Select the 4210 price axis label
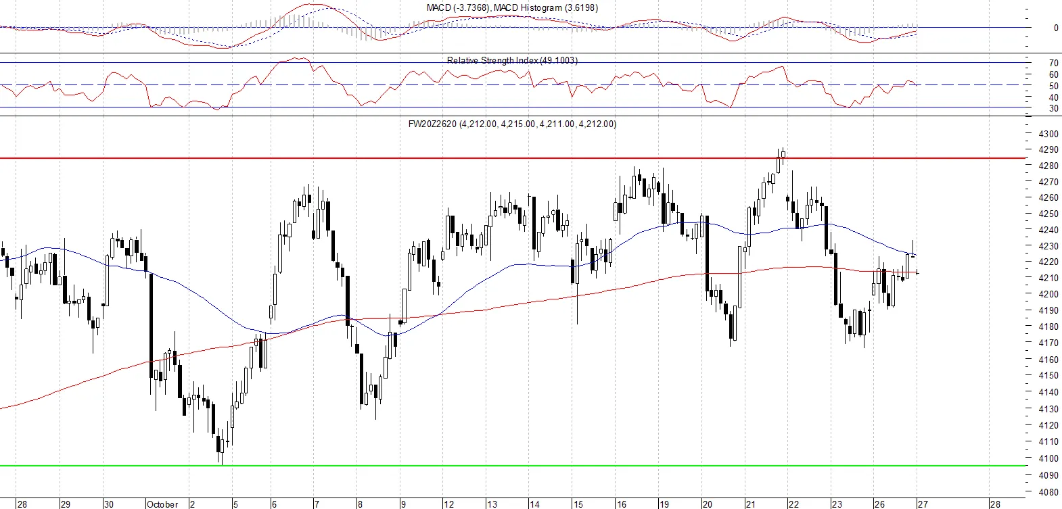 pos(1049,278)
